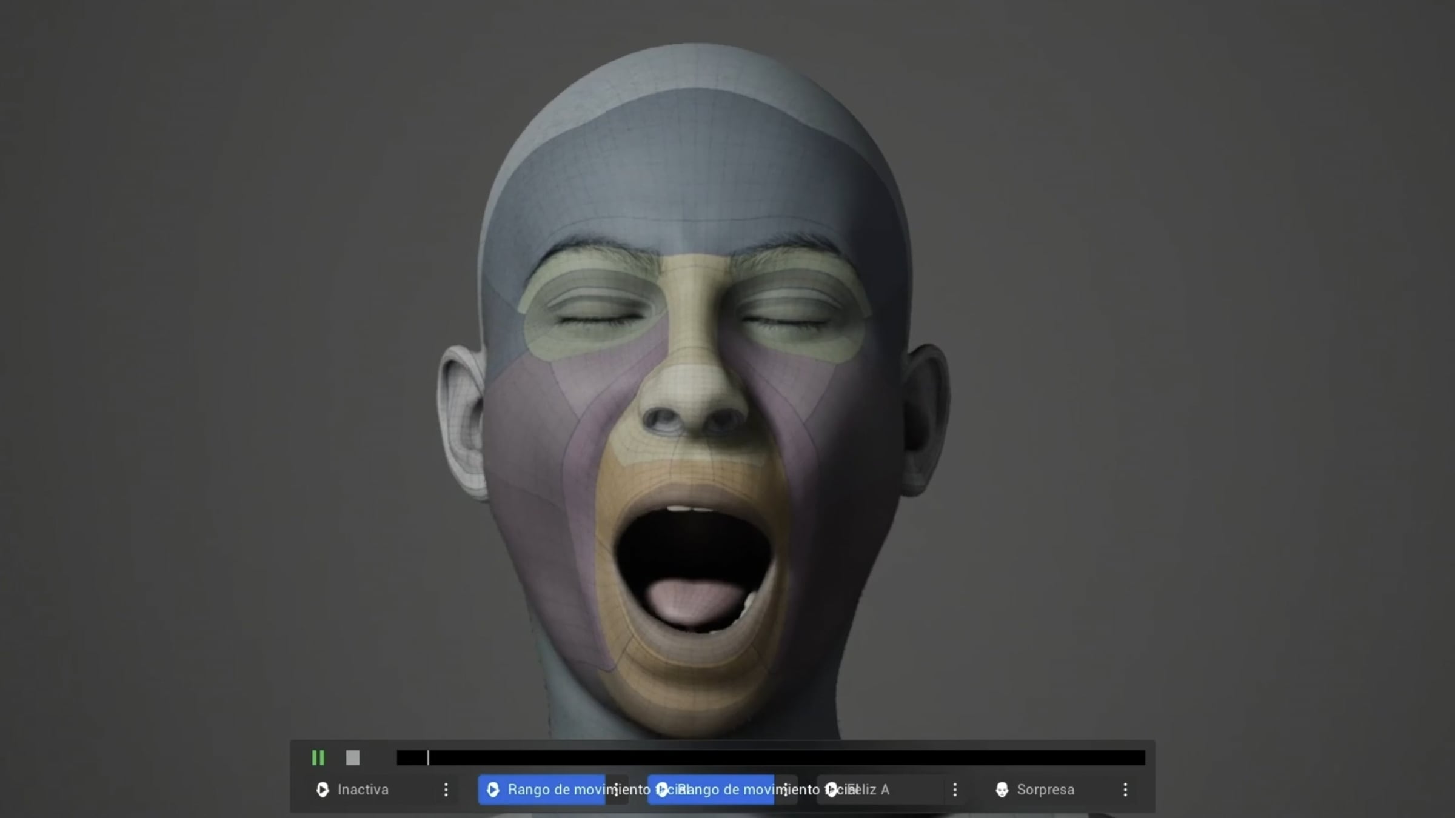Click the play icon of the first Rango de movimiento preset

click(493, 790)
